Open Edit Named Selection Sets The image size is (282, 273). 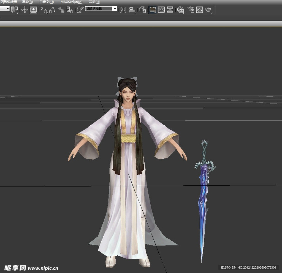click(80, 10)
